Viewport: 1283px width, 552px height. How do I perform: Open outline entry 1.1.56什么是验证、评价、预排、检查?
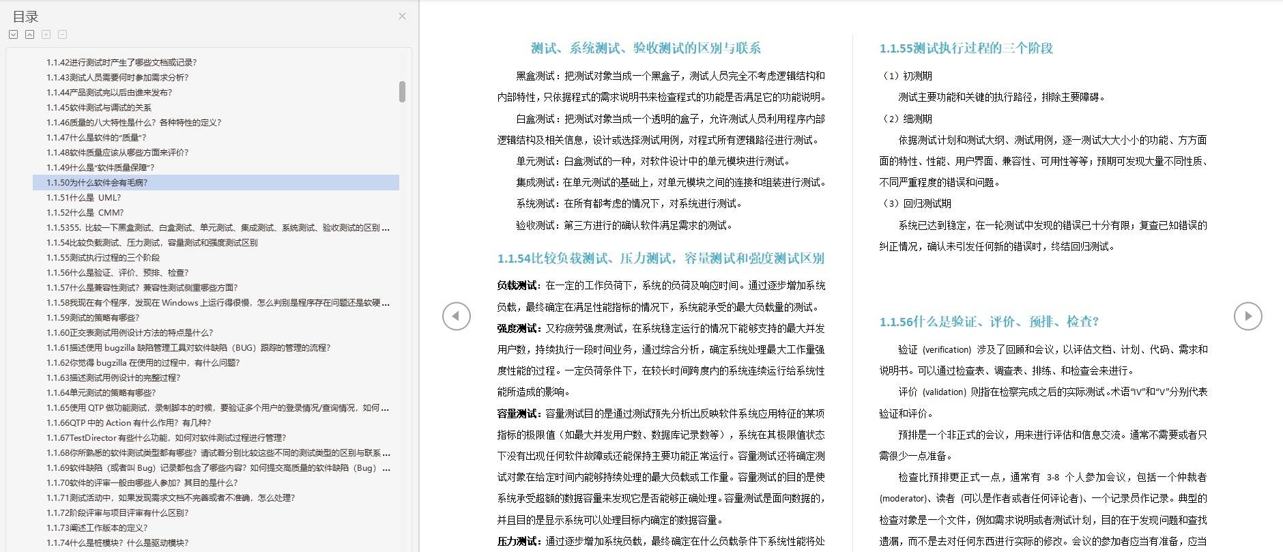[117, 272]
